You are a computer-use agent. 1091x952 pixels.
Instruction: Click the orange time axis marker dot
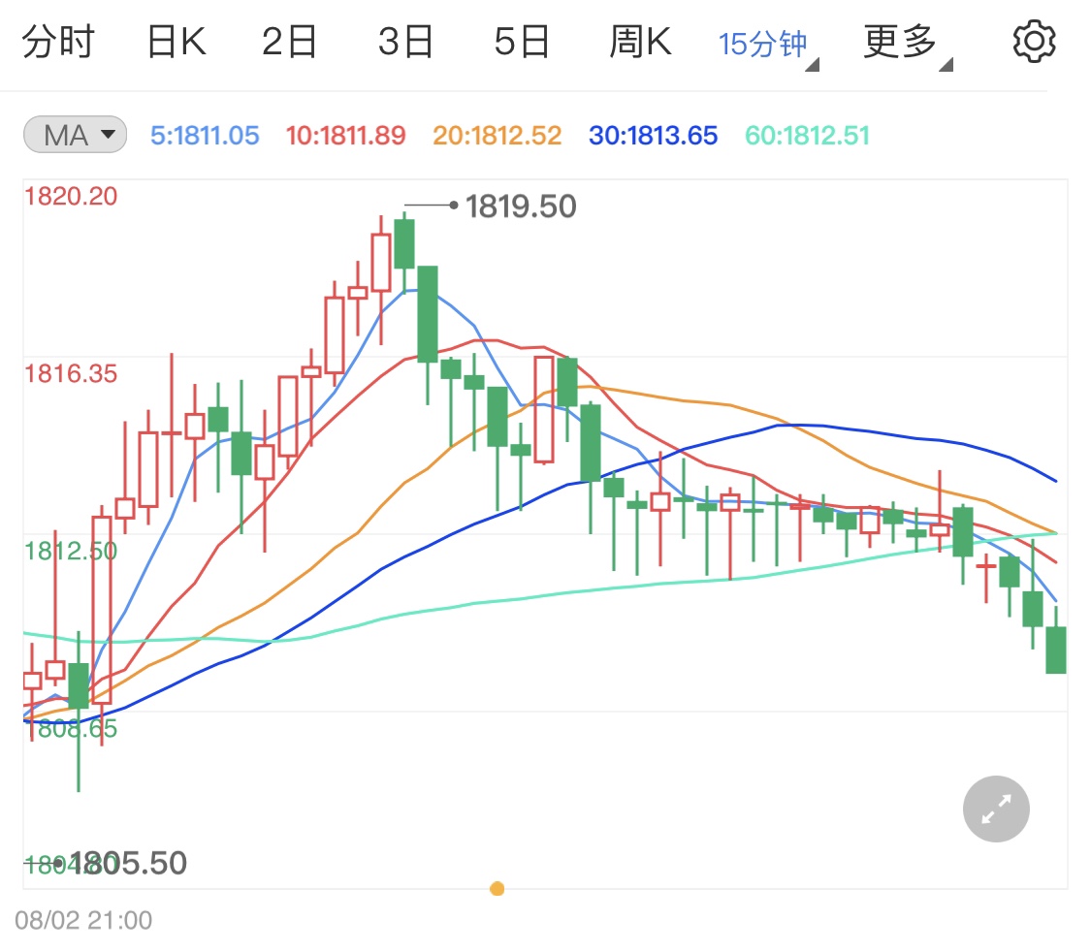click(497, 889)
